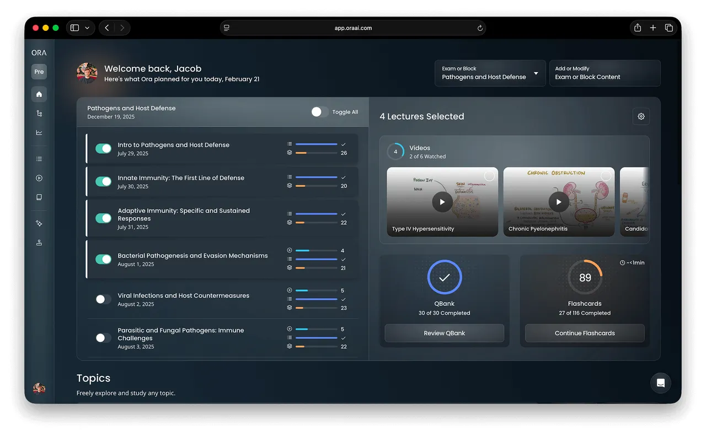
Task: Click QBank list icon in Innate Immunity row
Action: [290, 177]
